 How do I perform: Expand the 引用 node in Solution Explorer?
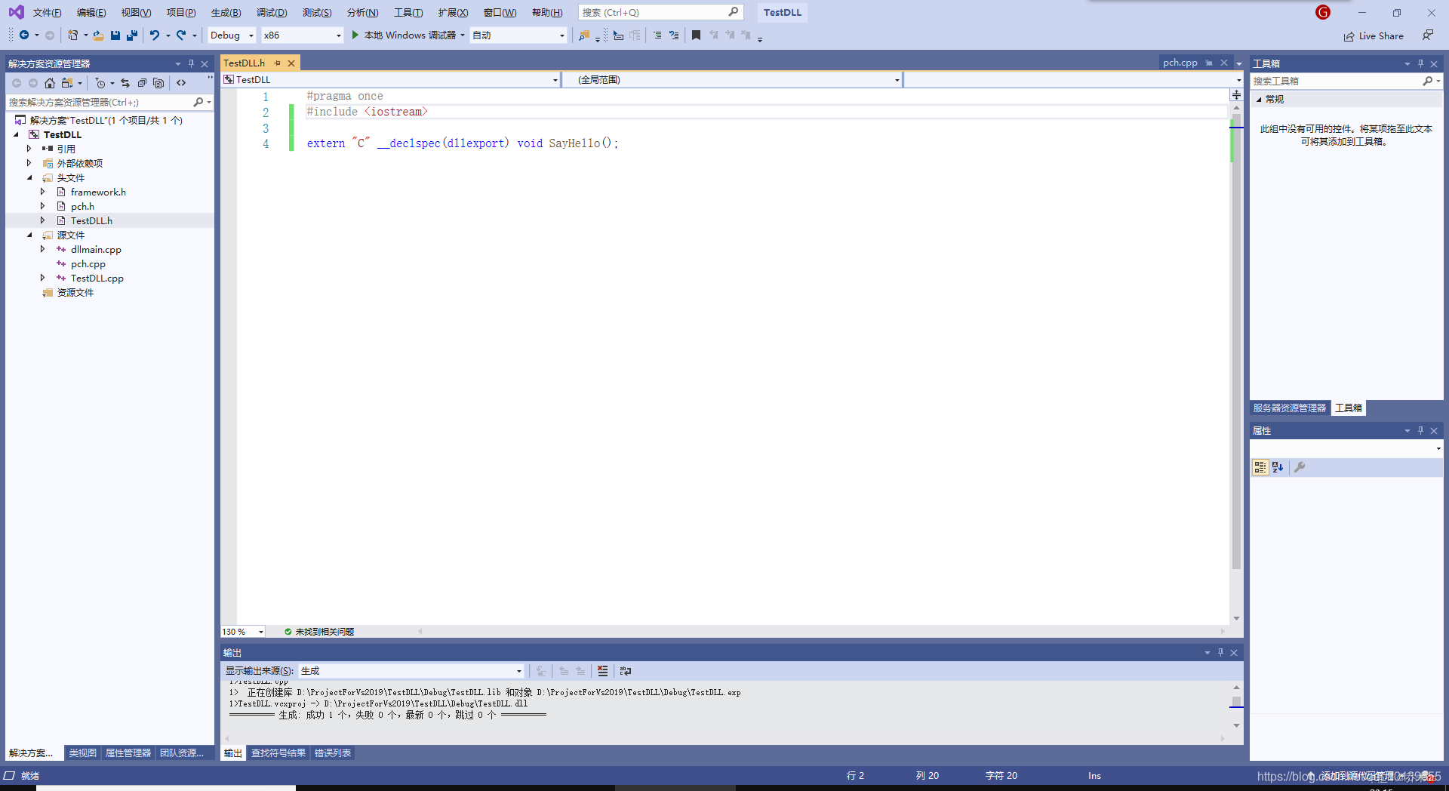(x=29, y=149)
